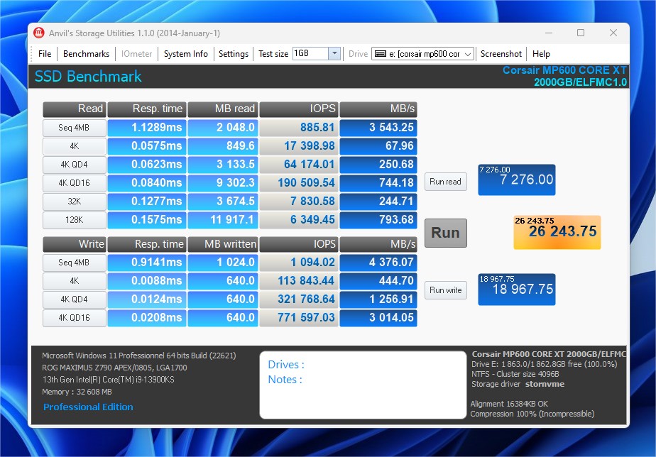Maximize the Anvil's Storage Utilities window
Image resolution: width=656 pixels, height=457 pixels.
(x=581, y=33)
